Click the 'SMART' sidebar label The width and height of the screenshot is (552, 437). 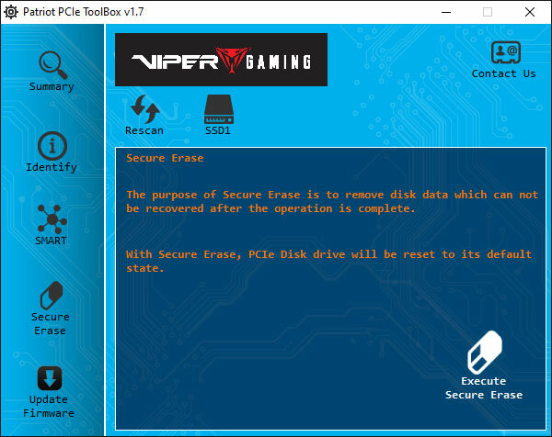click(51, 241)
